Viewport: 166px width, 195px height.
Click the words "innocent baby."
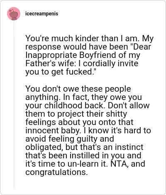click(53, 130)
